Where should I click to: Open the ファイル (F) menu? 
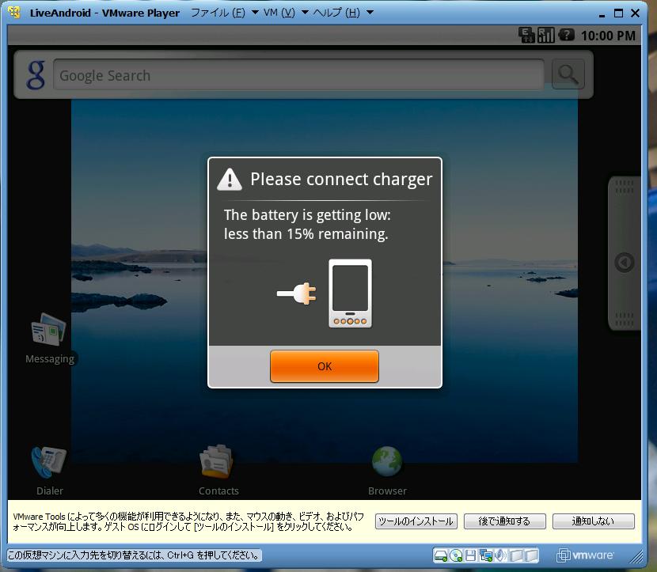click(x=224, y=13)
